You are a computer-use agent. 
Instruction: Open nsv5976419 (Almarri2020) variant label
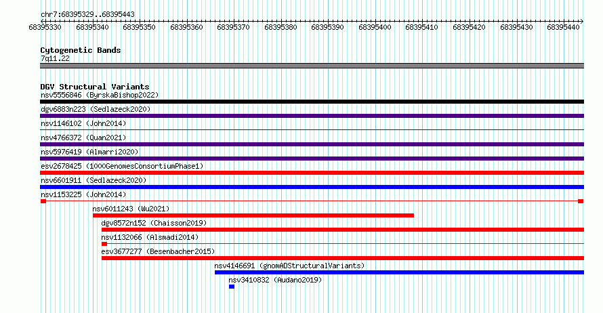coord(89,152)
